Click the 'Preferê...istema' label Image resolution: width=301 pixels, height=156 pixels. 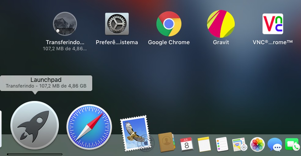click(117, 42)
